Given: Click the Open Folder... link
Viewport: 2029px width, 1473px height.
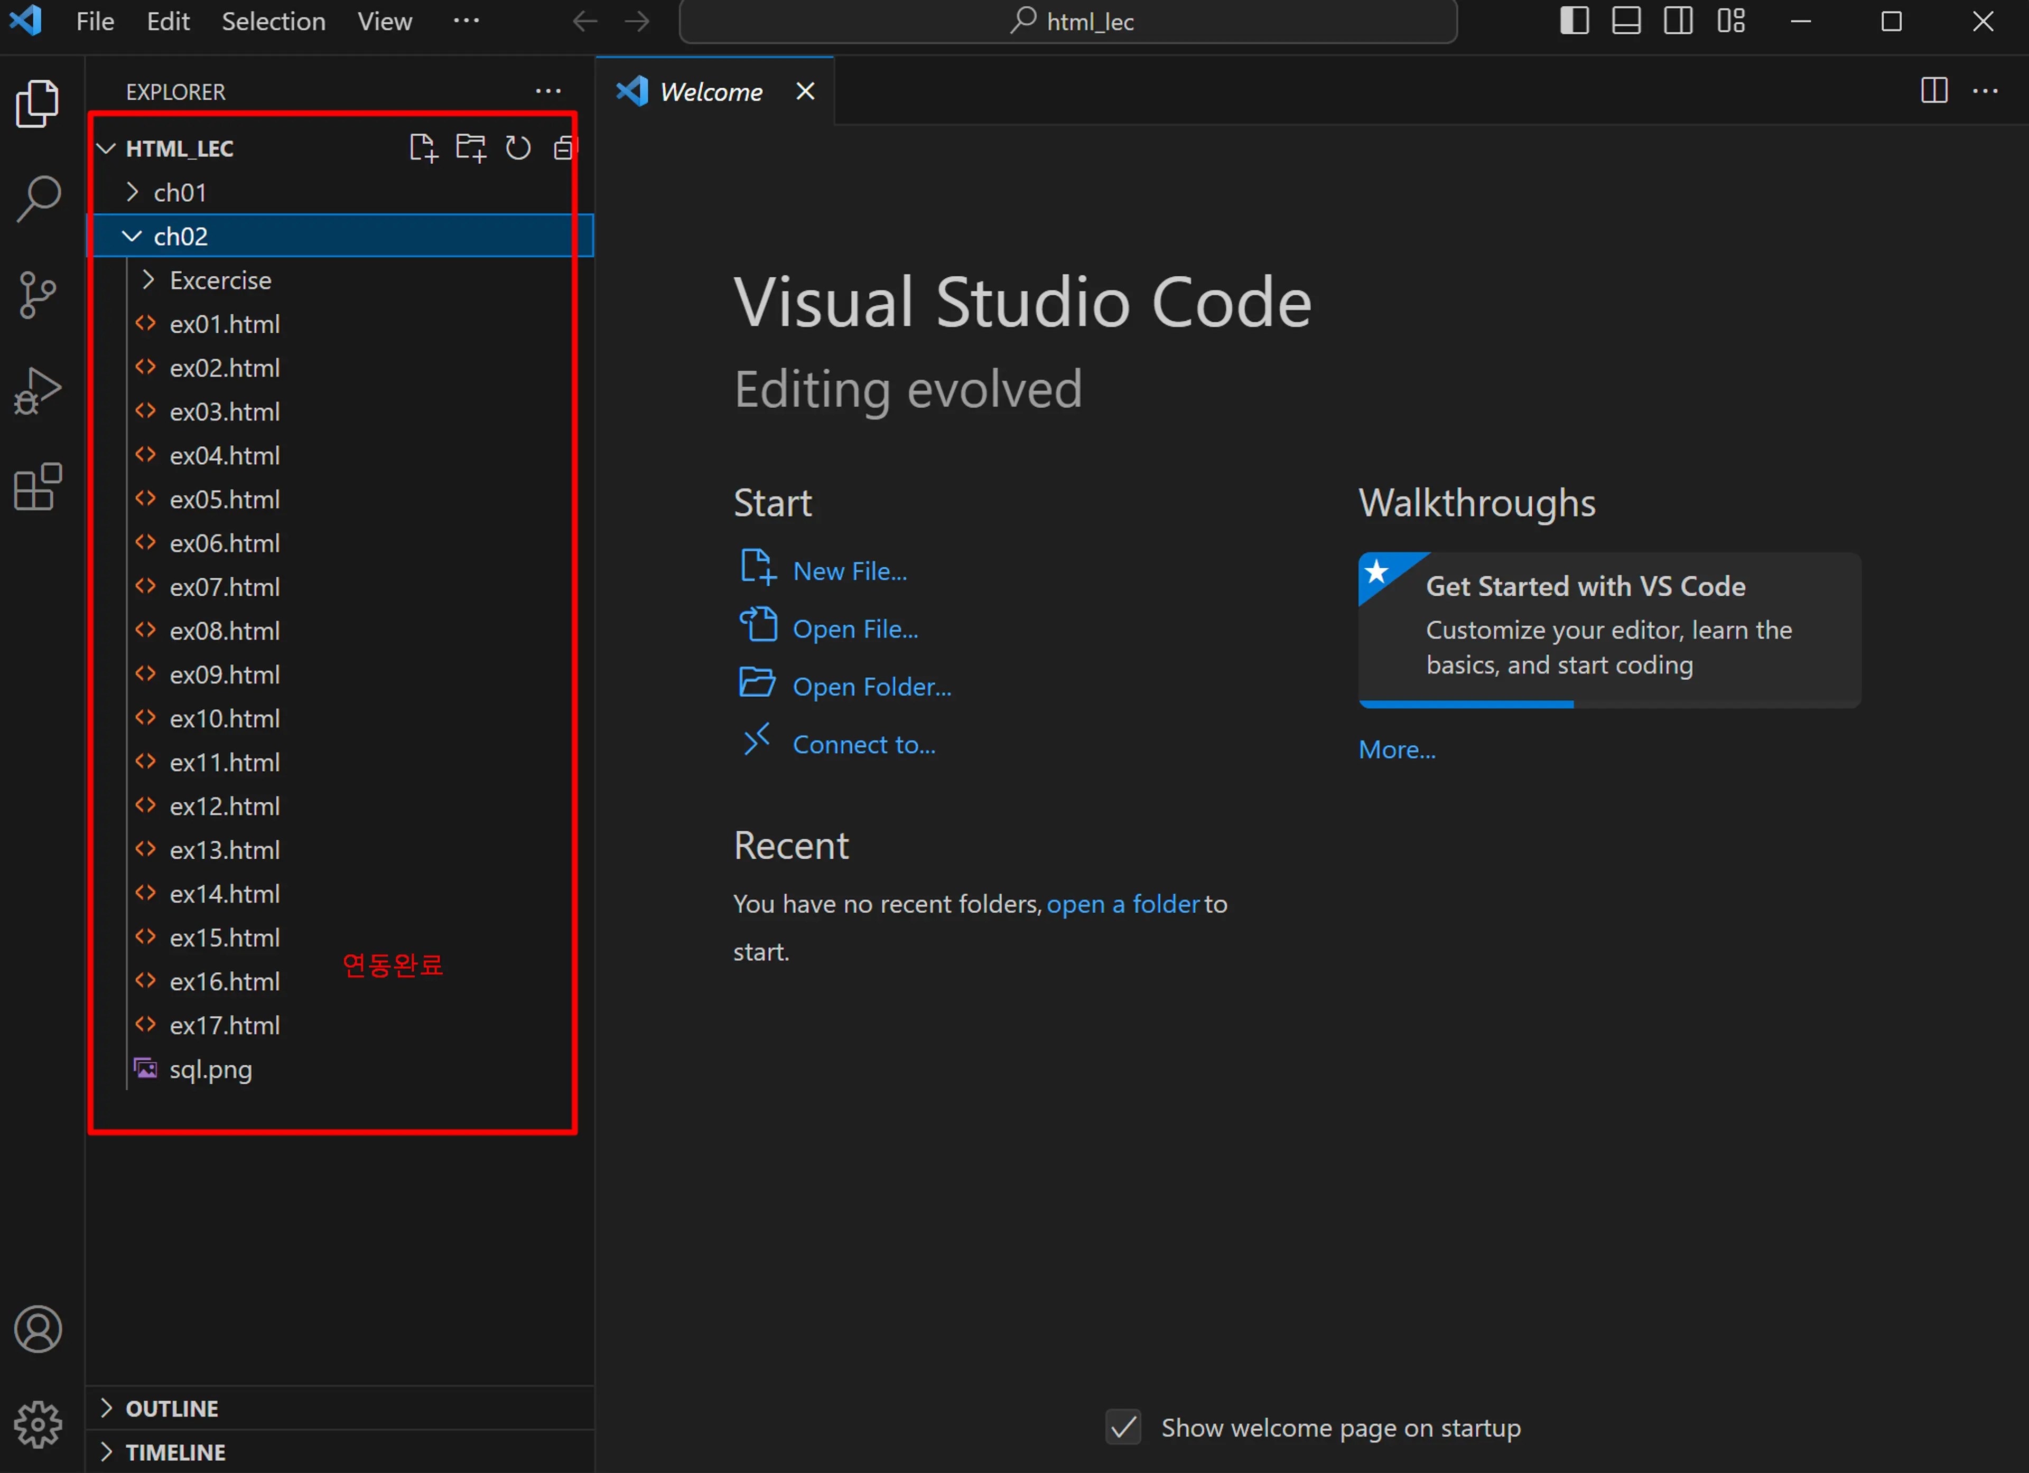Looking at the screenshot, I should (x=871, y=687).
